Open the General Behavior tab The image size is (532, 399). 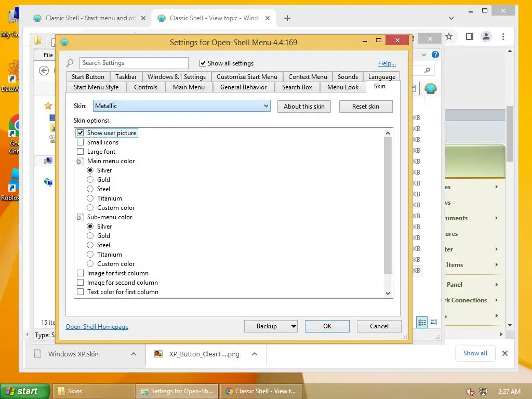pos(243,87)
